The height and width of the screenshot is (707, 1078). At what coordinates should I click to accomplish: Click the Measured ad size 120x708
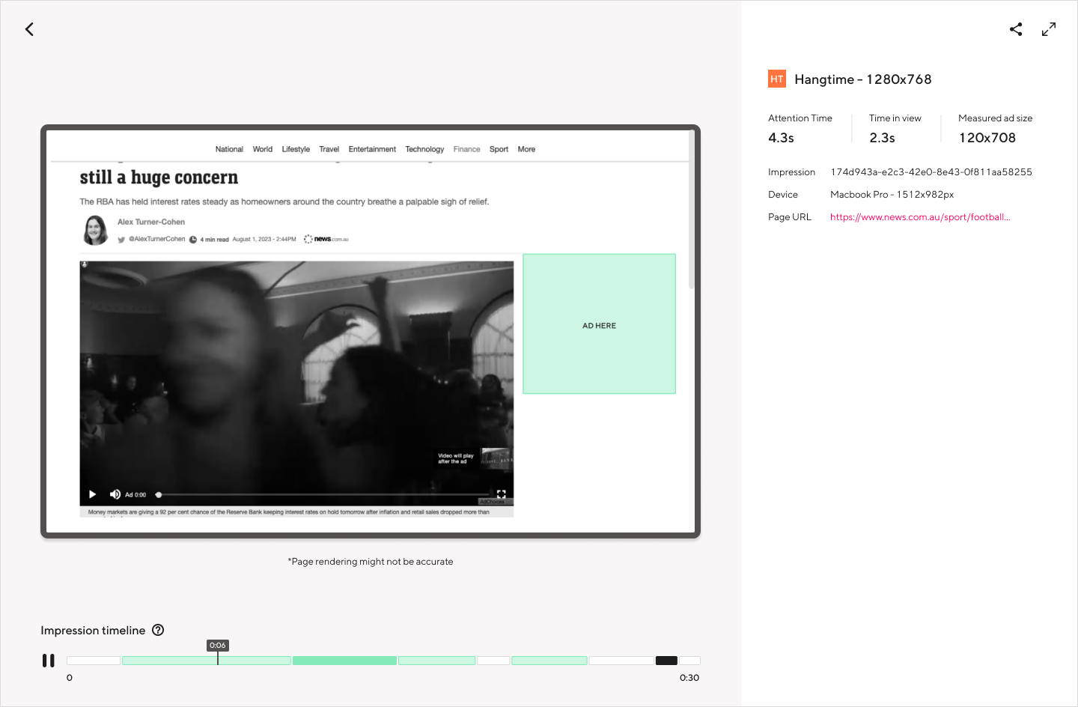(x=987, y=138)
